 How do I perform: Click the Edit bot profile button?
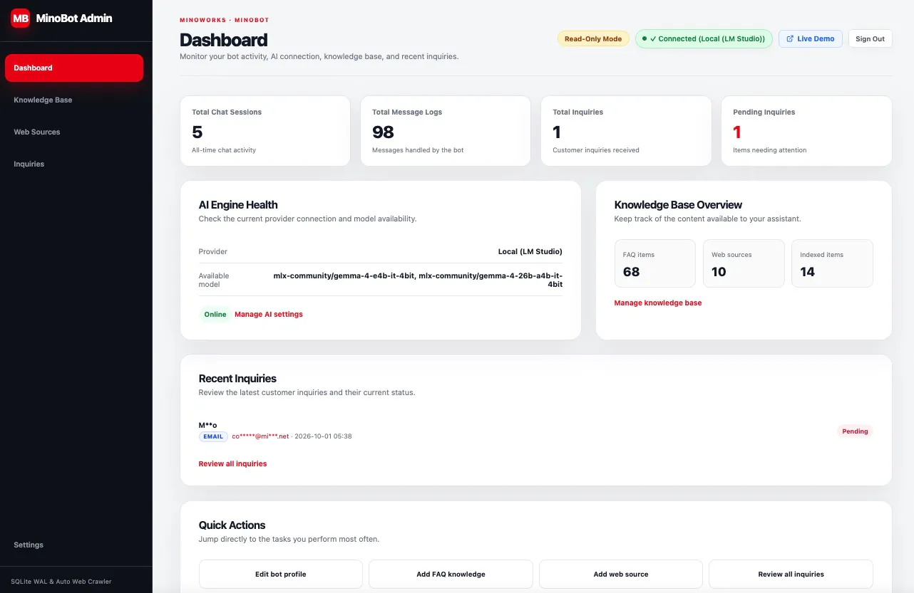tap(281, 574)
